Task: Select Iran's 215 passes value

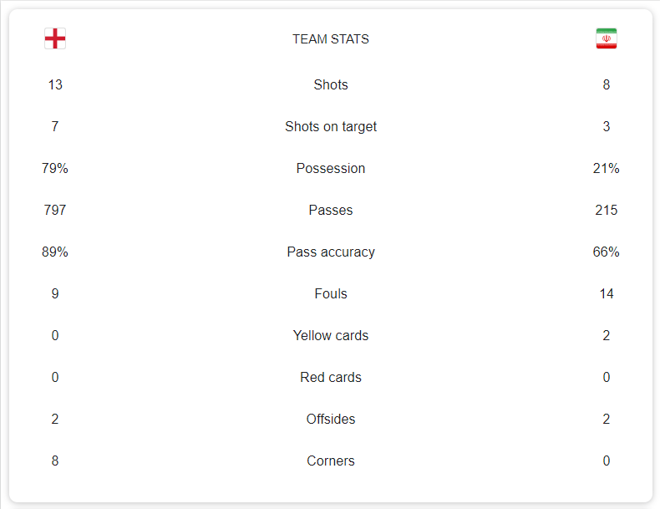Action: click(607, 210)
